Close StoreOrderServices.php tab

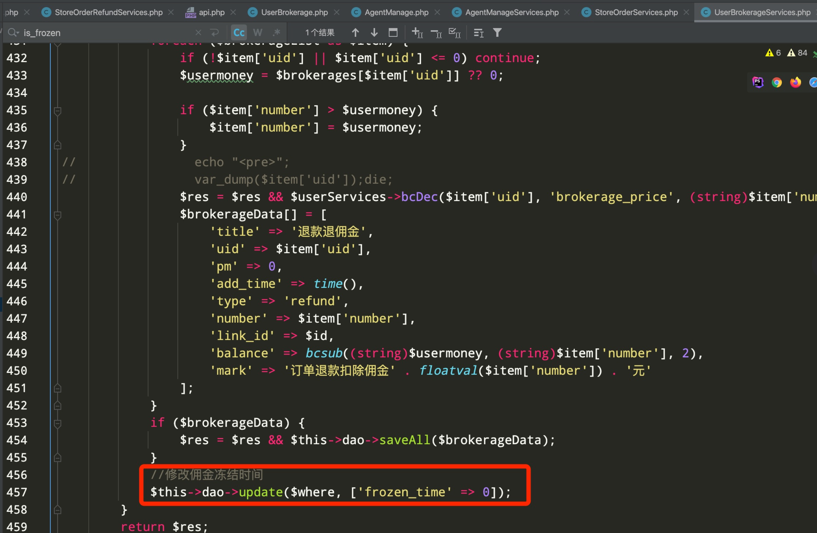[x=686, y=12]
